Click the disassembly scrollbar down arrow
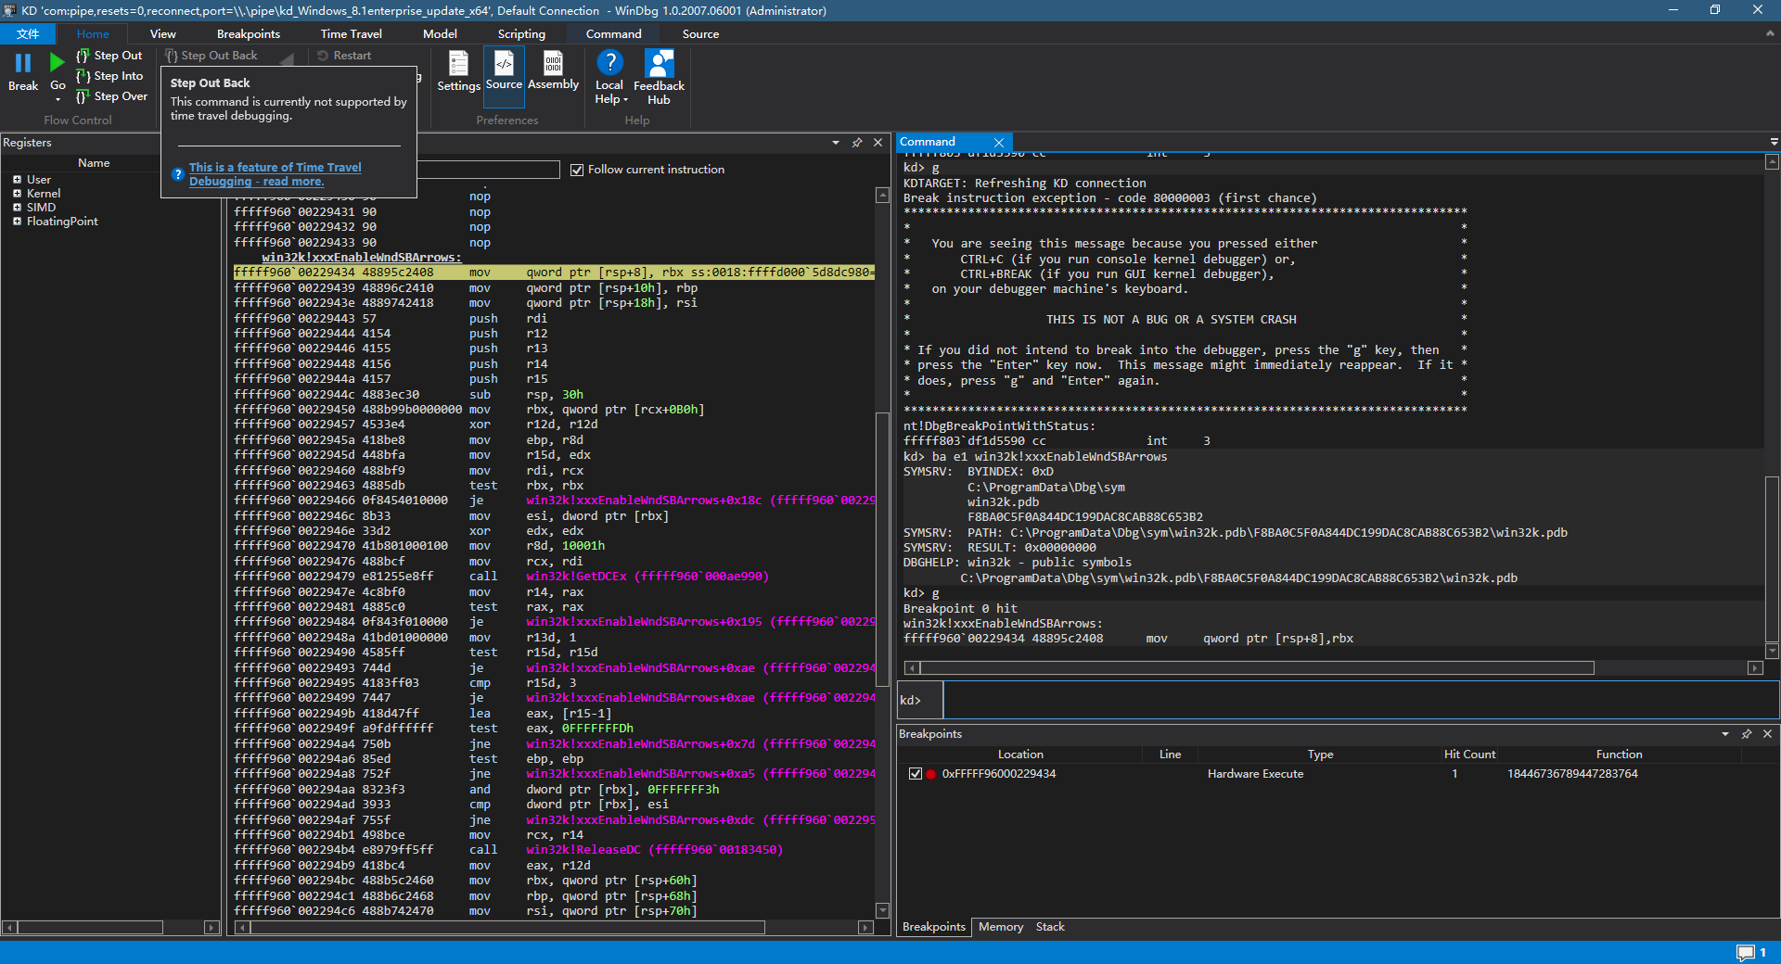The height and width of the screenshot is (964, 1781). point(883,910)
